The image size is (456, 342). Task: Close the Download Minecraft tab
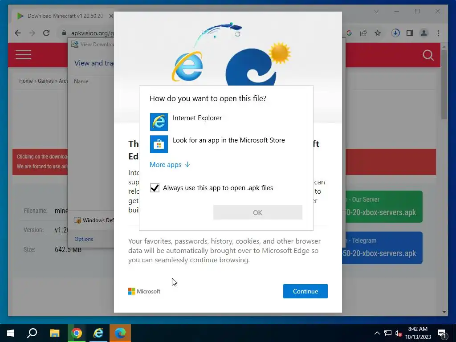pos(111,16)
